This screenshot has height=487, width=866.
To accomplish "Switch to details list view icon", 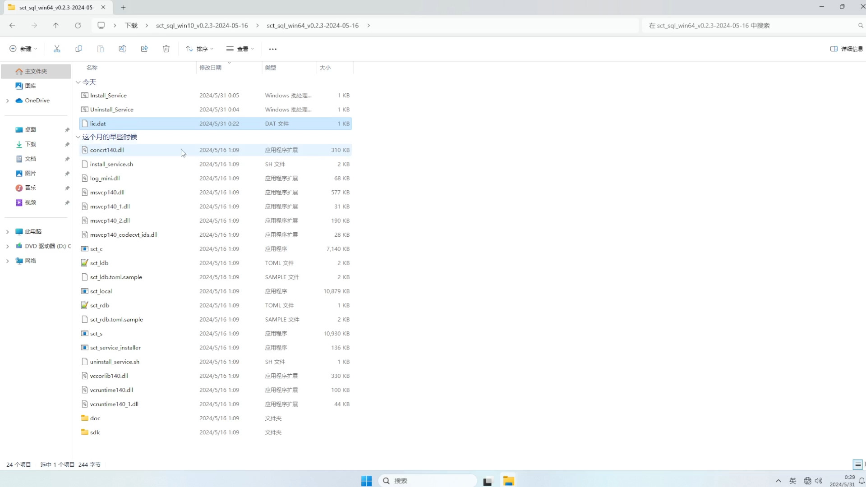I will [x=857, y=464].
